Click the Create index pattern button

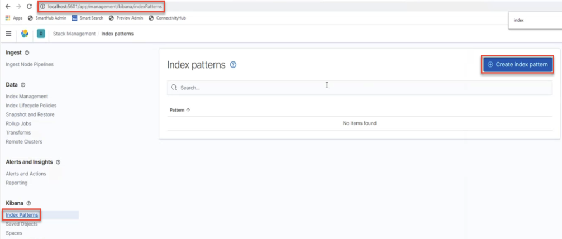coord(517,64)
